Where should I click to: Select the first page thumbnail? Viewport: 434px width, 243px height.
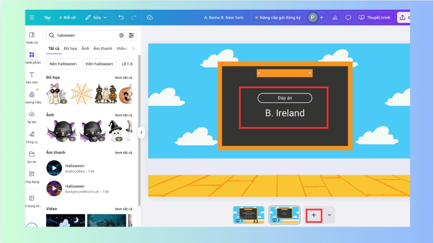[x=248, y=214]
